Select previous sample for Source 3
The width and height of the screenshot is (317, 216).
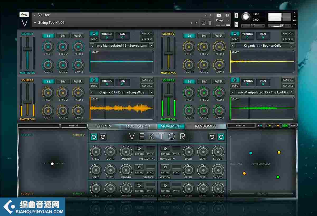[x=92, y=92]
